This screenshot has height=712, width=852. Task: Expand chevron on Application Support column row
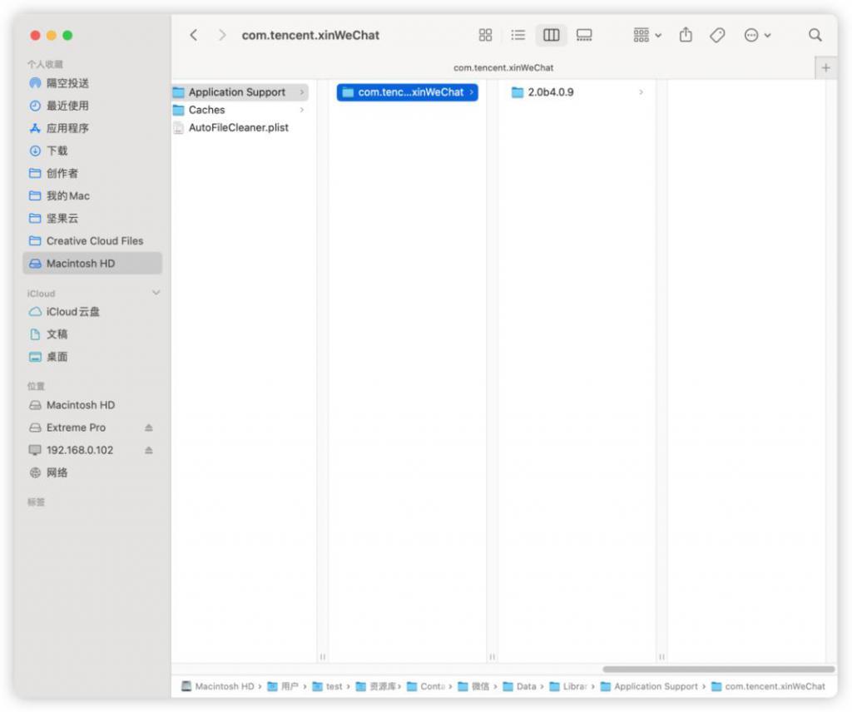(x=302, y=92)
